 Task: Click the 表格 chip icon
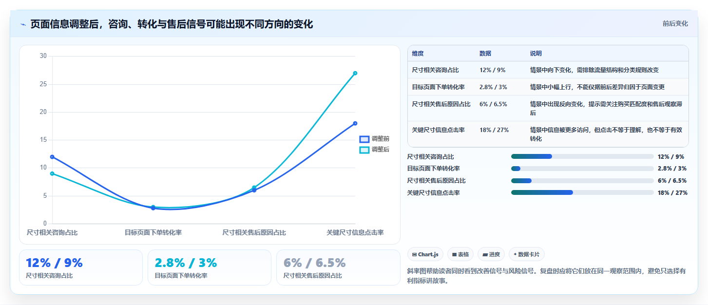454,254
